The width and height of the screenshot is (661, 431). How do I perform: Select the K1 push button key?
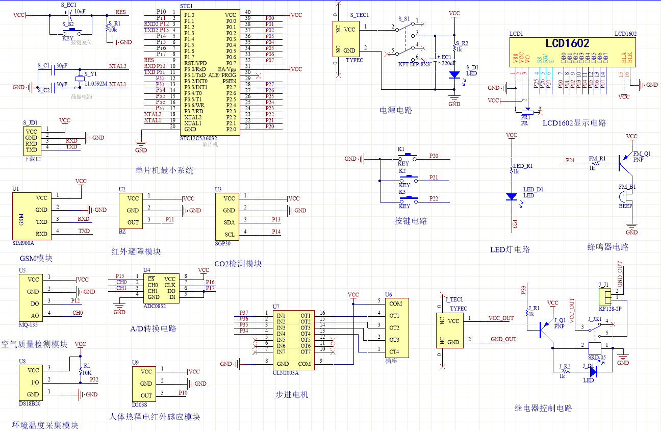tap(408, 159)
